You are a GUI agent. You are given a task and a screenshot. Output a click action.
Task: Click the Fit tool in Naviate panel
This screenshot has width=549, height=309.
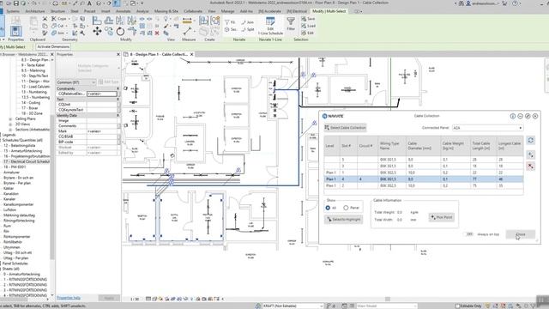230,22
